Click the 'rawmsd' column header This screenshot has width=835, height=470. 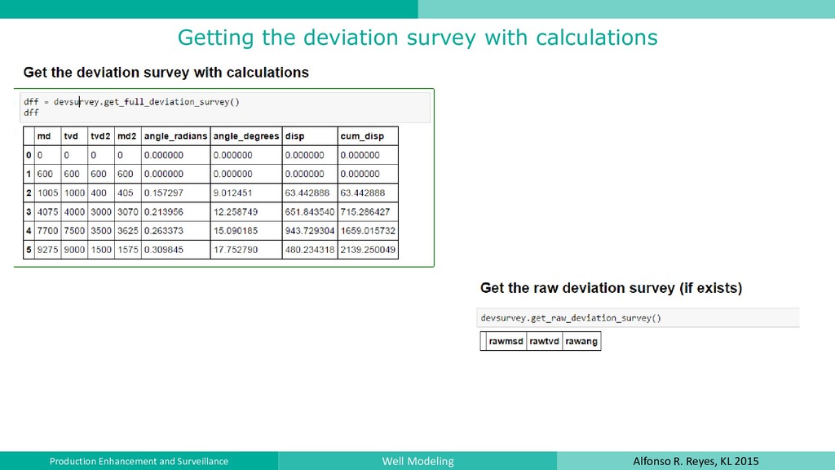coord(506,341)
